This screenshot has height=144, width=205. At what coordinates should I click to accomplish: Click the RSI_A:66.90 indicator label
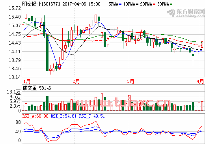pyautogui.click(x=35, y=116)
